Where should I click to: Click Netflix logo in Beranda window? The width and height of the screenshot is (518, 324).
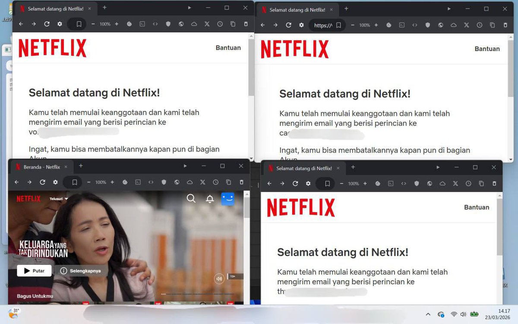(x=28, y=199)
